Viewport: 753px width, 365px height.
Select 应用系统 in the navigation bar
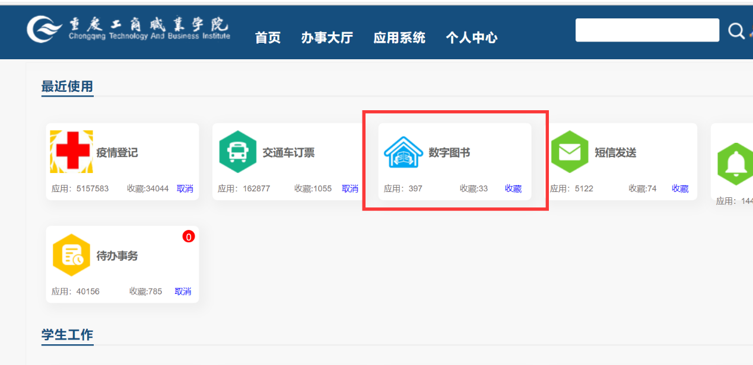click(399, 38)
